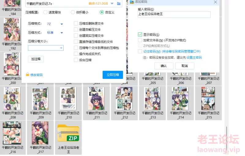Select thumbnail 千鹤的开发日记_215

pyautogui.click(x=208, y=98)
